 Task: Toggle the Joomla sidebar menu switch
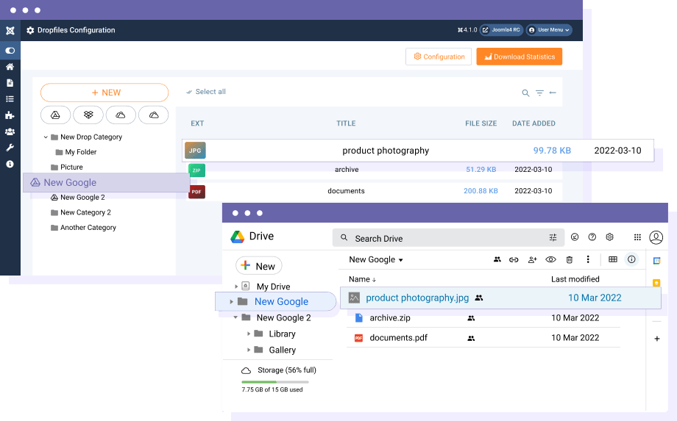point(10,51)
